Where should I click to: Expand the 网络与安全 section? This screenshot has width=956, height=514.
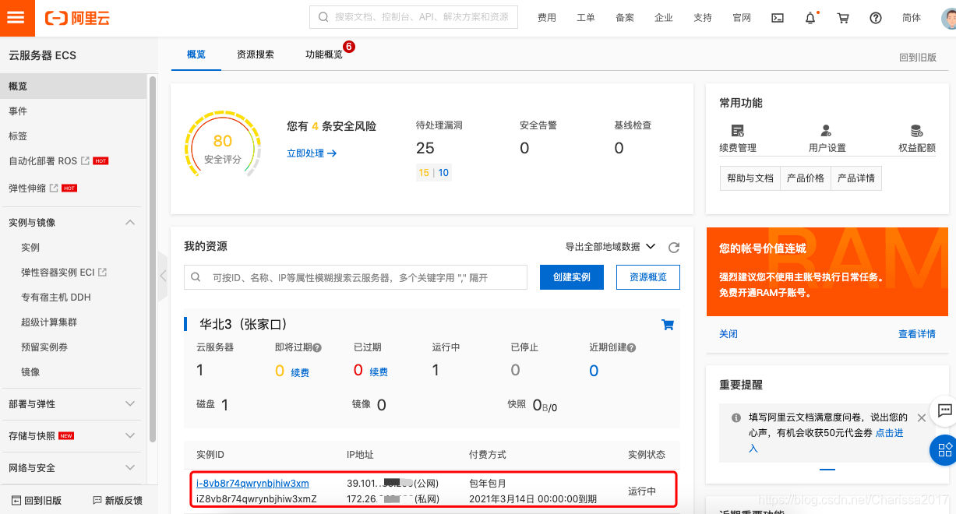[130, 467]
